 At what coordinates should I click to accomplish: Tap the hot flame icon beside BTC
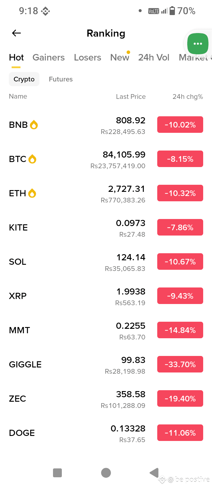(32, 159)
